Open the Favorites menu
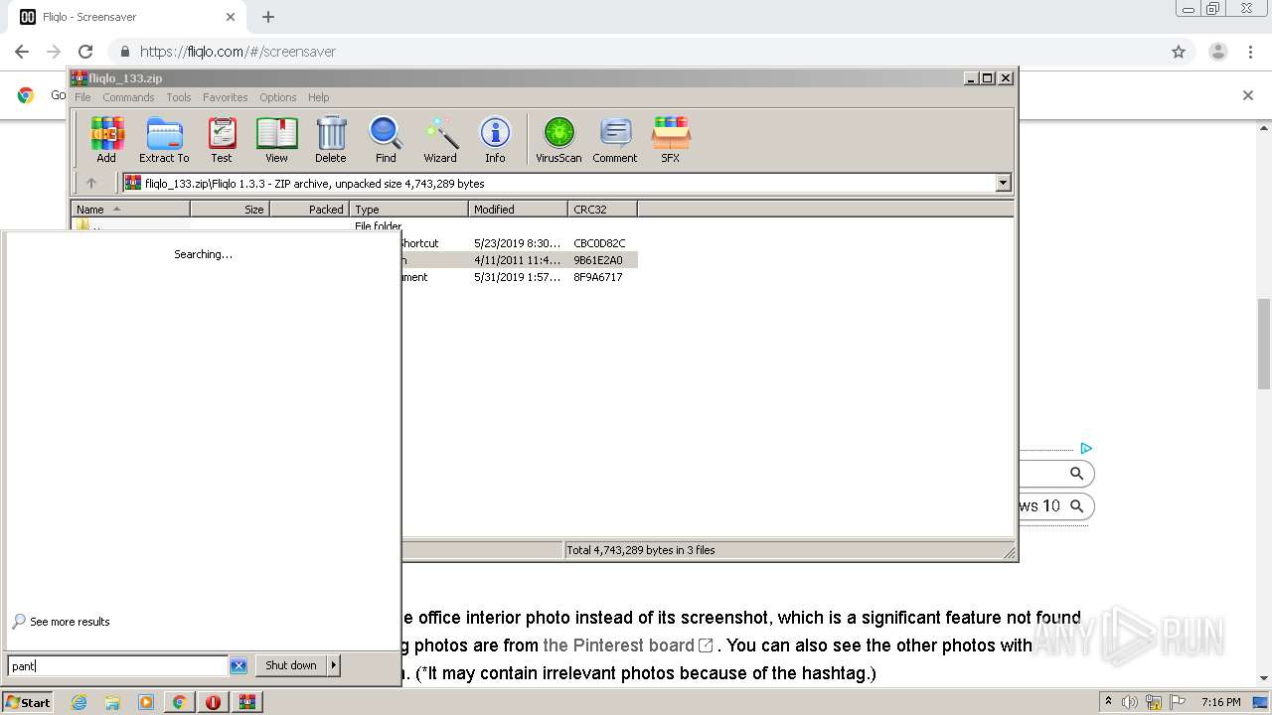Viewport: 1272px width, 715px height. click(x=226, y=97)
